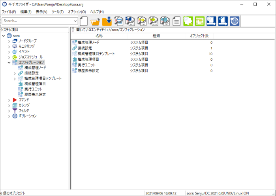The width and height of the screenshot is (276, 196).
Task: Select the 構成管理項目テンプレート row in the list
Action: (x=143, y=54)
